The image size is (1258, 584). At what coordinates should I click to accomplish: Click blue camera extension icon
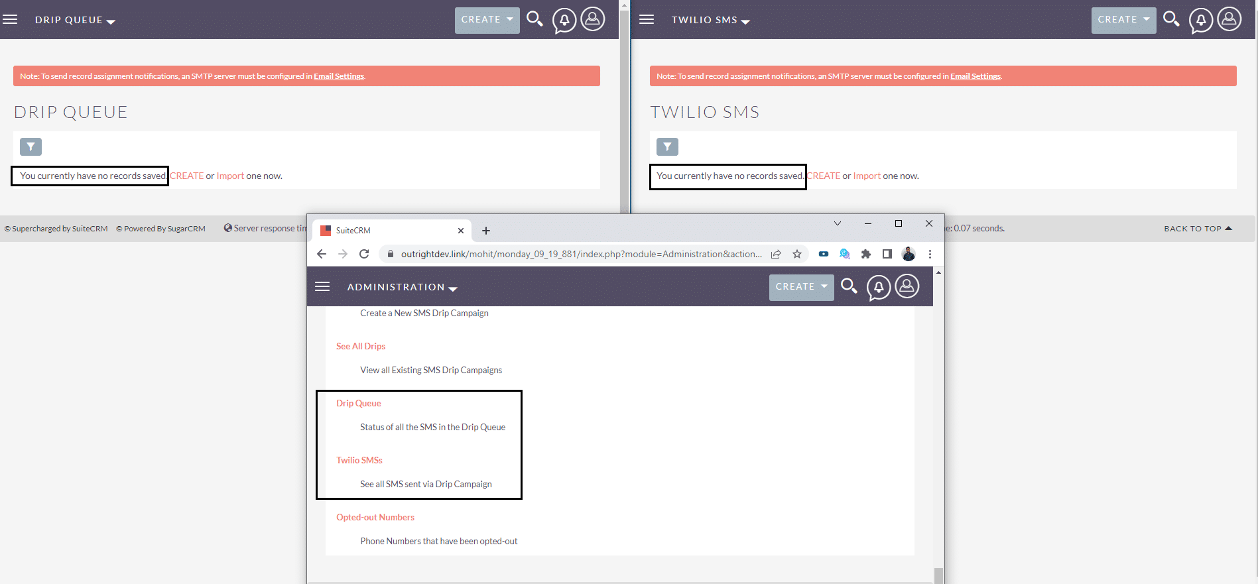pyautogui.click(x=824, y=254)
